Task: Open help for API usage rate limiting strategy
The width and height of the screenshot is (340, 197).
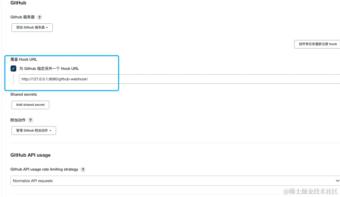Action: coord(83,170)
